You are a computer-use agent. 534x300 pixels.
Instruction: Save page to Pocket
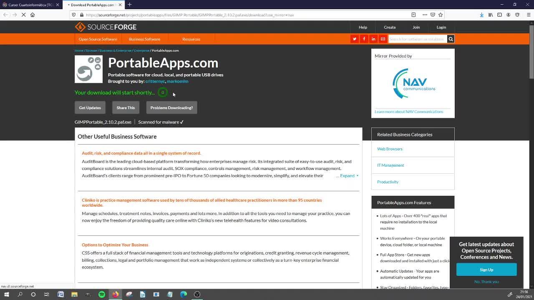point(433,15)
